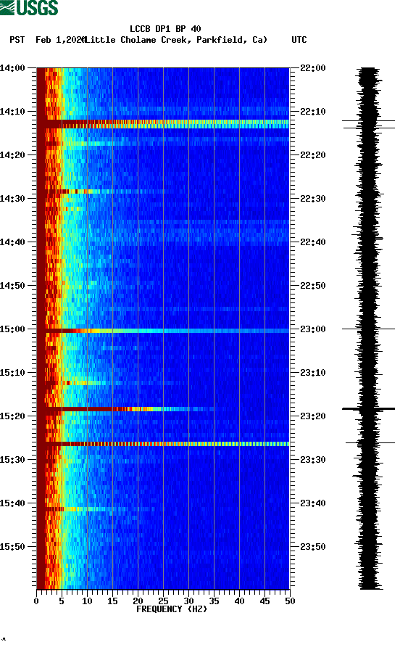Click the 14:20 PST time label
This screenshot has width=400, height=647.
pos(12,155)
